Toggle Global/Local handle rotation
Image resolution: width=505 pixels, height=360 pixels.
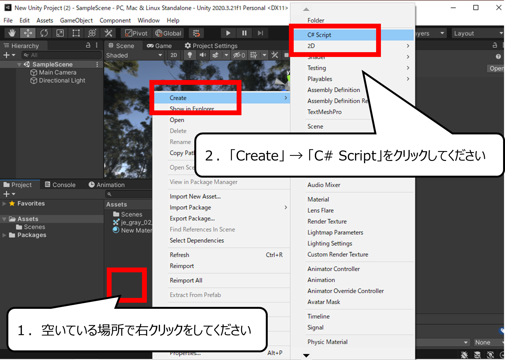(168, 33)
